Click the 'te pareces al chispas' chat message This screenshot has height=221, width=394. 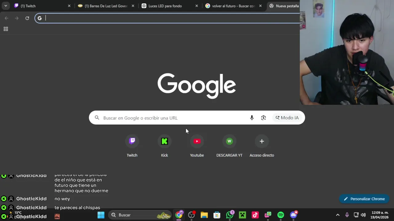tap(77, 207)
